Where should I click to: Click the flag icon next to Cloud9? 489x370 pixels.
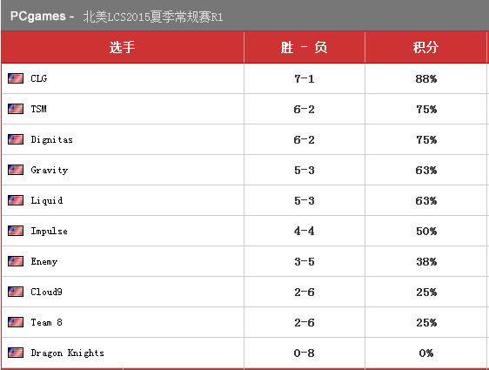(16, 292)
